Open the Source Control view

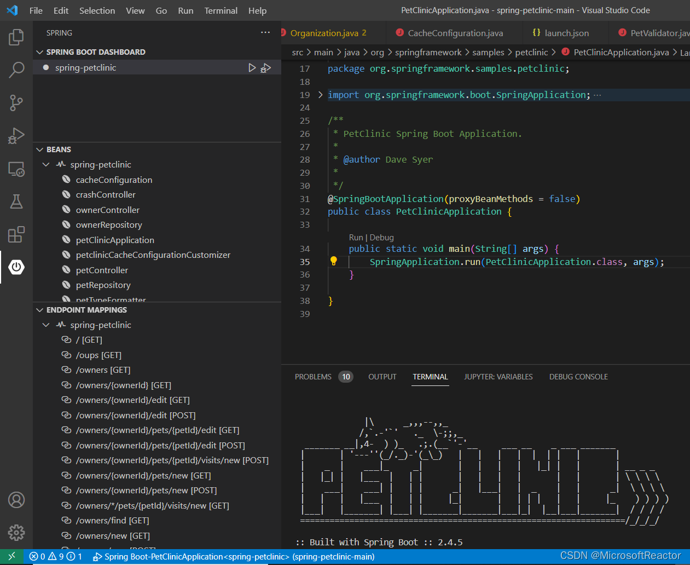pyautogui.click(x=16, y=102)
